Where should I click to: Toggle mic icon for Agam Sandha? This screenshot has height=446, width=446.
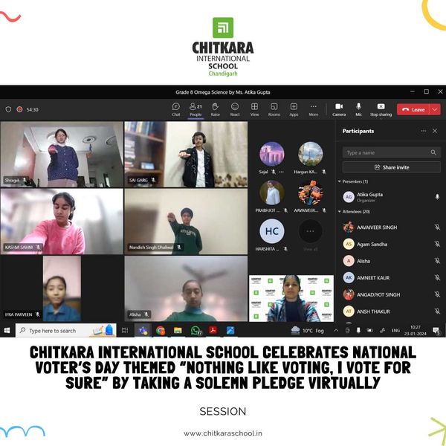[438, 244]
